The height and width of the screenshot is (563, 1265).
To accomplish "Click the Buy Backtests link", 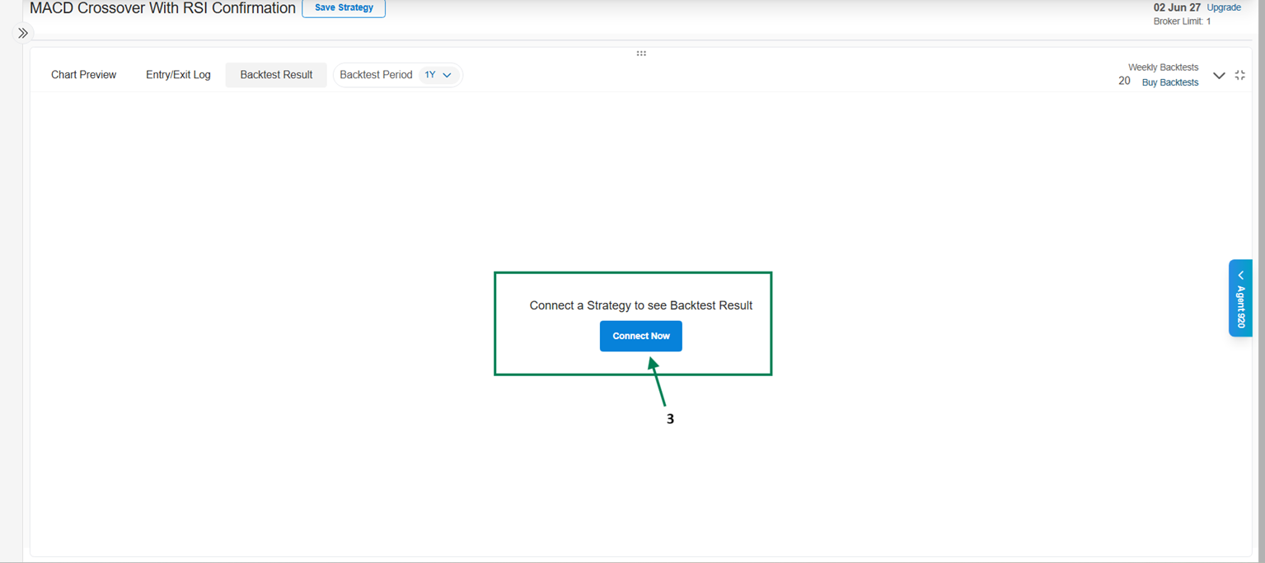I will tap(1169, 82).
